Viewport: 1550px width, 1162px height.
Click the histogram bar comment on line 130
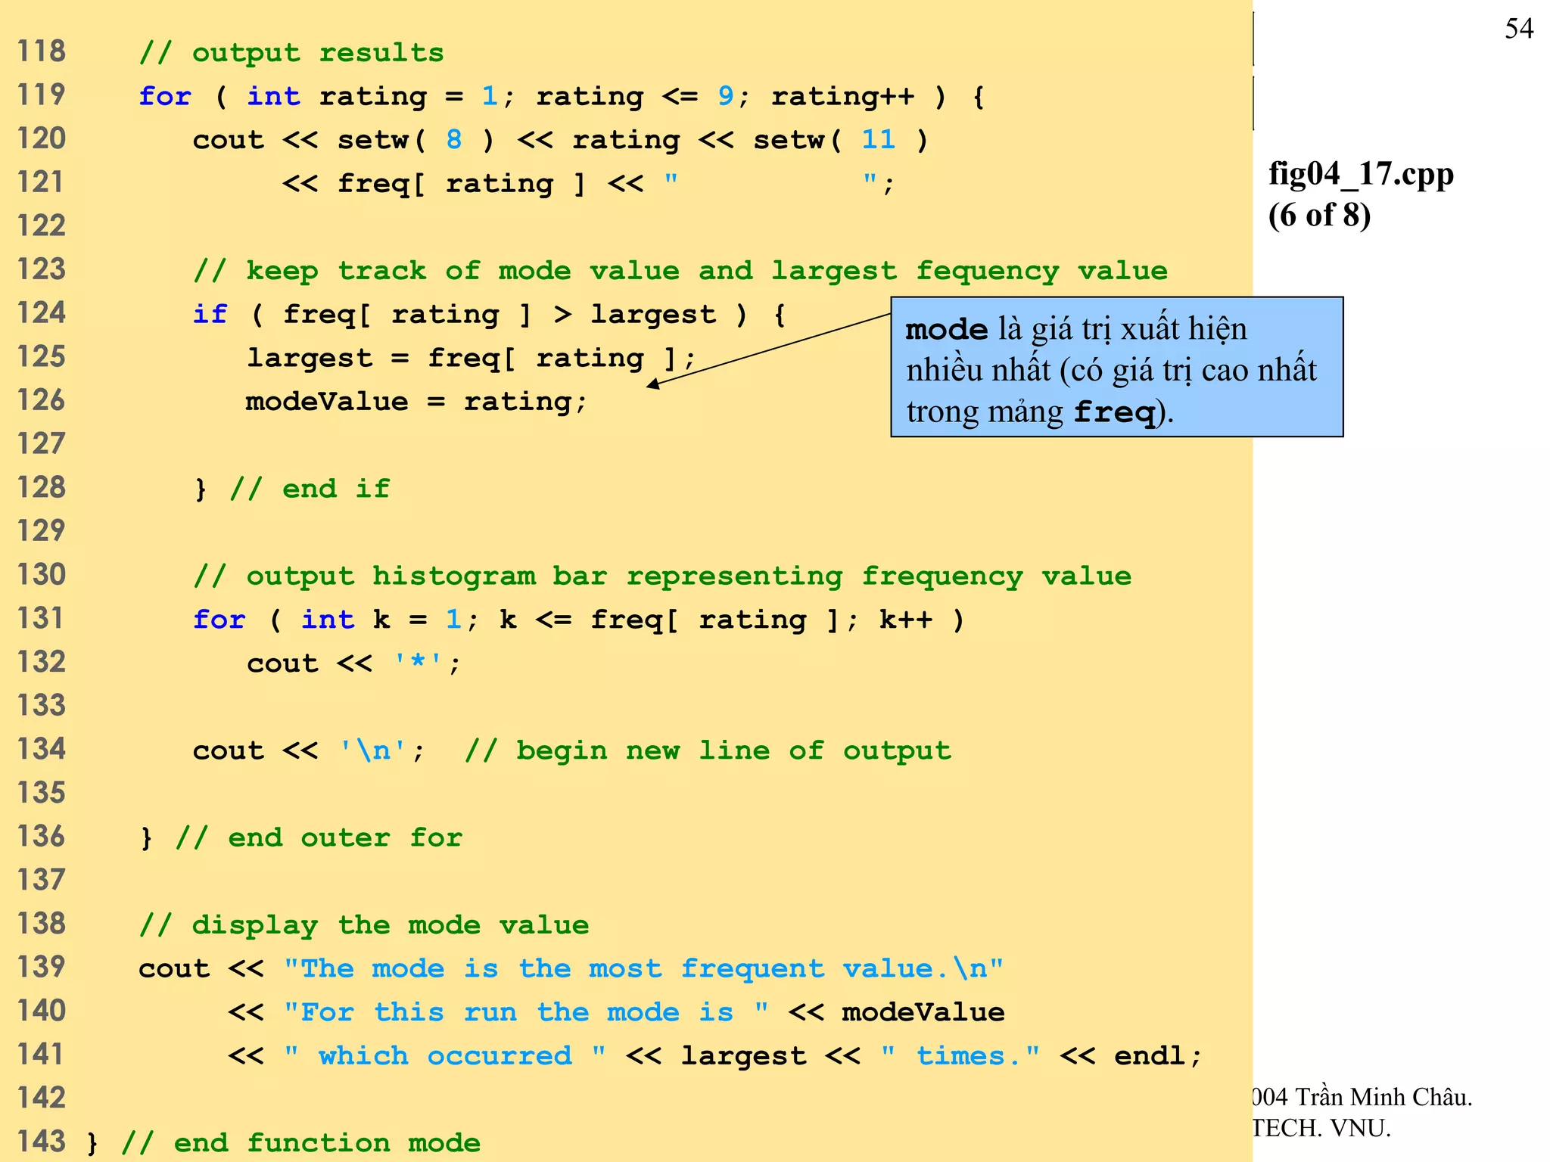662,576
